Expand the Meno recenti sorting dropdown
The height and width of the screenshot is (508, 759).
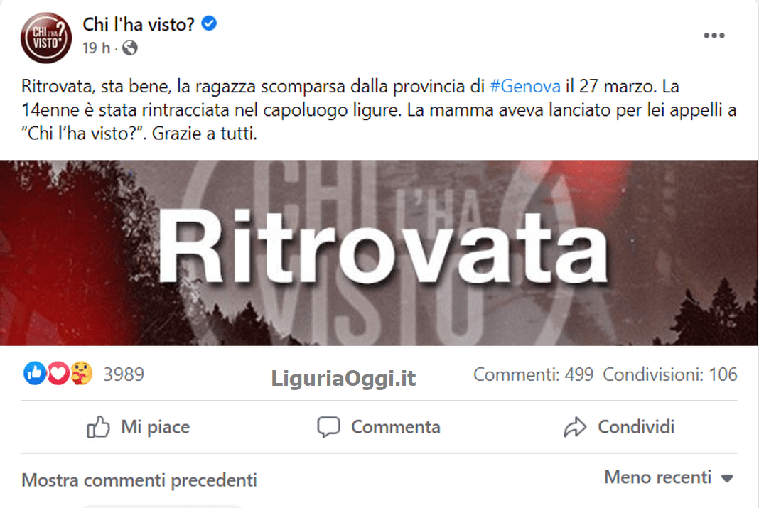[x=669, y=477]
